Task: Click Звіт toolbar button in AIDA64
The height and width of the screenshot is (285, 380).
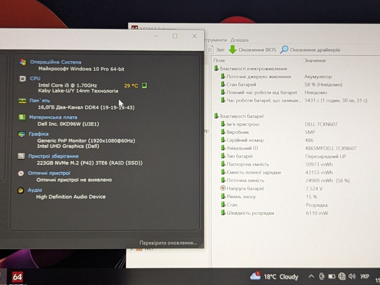Action: tap(216, 50)
